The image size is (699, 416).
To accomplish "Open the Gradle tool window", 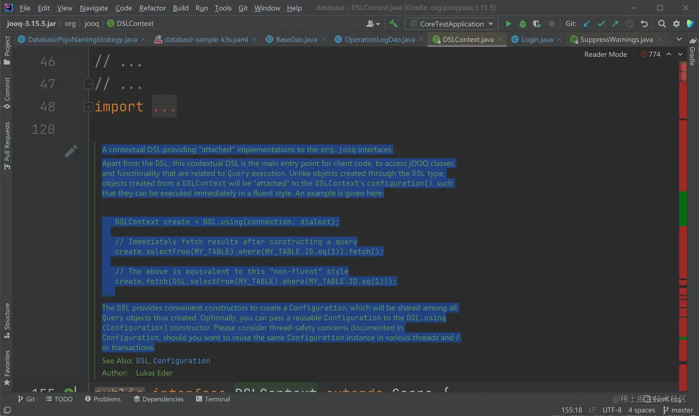I will [692, 52].
